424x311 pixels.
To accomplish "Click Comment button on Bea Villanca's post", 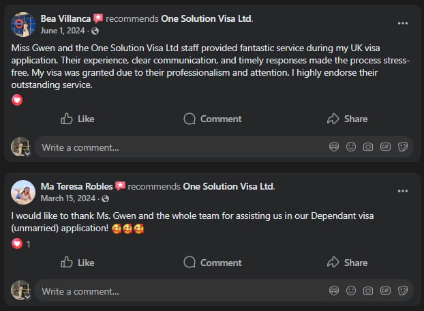I will 212,119.
